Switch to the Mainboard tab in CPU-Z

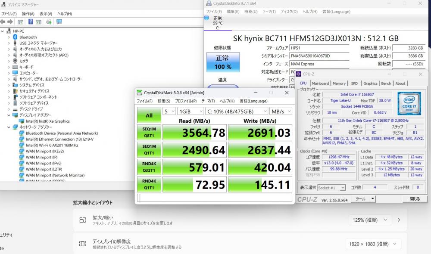coord(320,84)
